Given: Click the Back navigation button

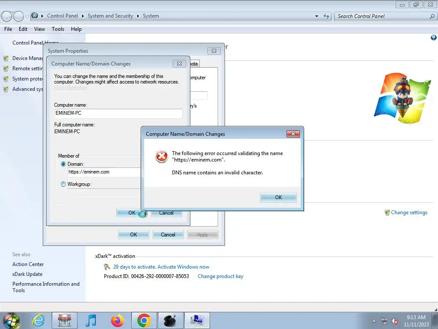Looking at the screenshot, I should pyautogui.click(x=7, y=16).
